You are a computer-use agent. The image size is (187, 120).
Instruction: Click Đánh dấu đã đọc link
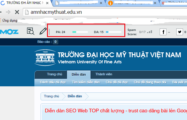53,82
